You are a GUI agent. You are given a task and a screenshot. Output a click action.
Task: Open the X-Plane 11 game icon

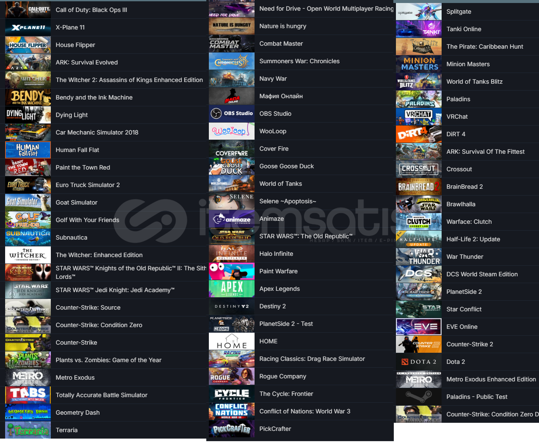point(28,27)
